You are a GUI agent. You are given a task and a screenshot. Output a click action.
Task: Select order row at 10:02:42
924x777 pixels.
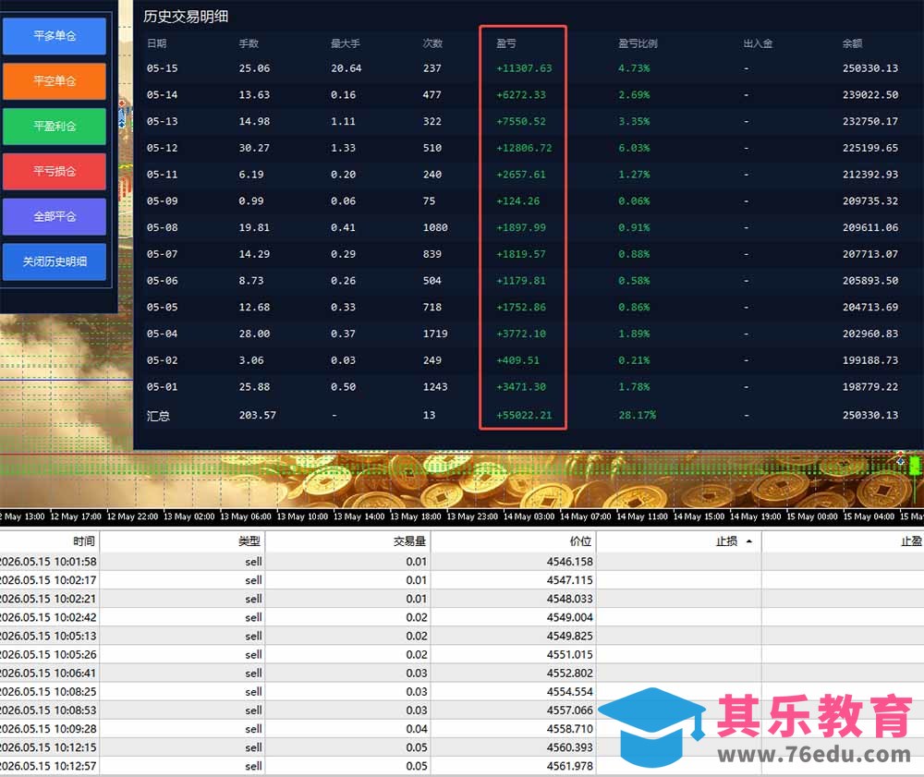coord(462,617)
